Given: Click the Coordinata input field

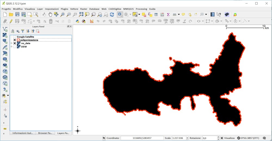Looking at the screenshot, I should coord(142,138).
